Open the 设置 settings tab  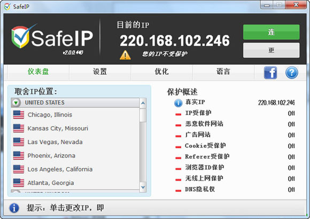(x=100, y=72)
